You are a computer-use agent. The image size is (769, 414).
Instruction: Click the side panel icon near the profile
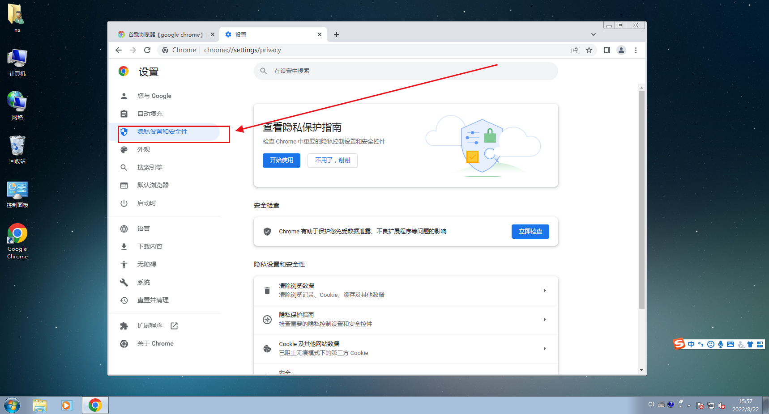pyautogui.click(x=607, y=50)
